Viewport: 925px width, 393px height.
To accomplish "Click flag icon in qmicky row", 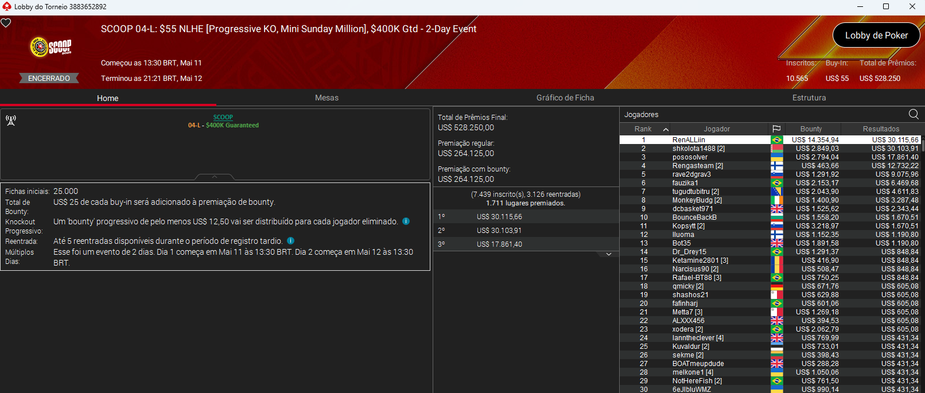I will tap(777, 286).
